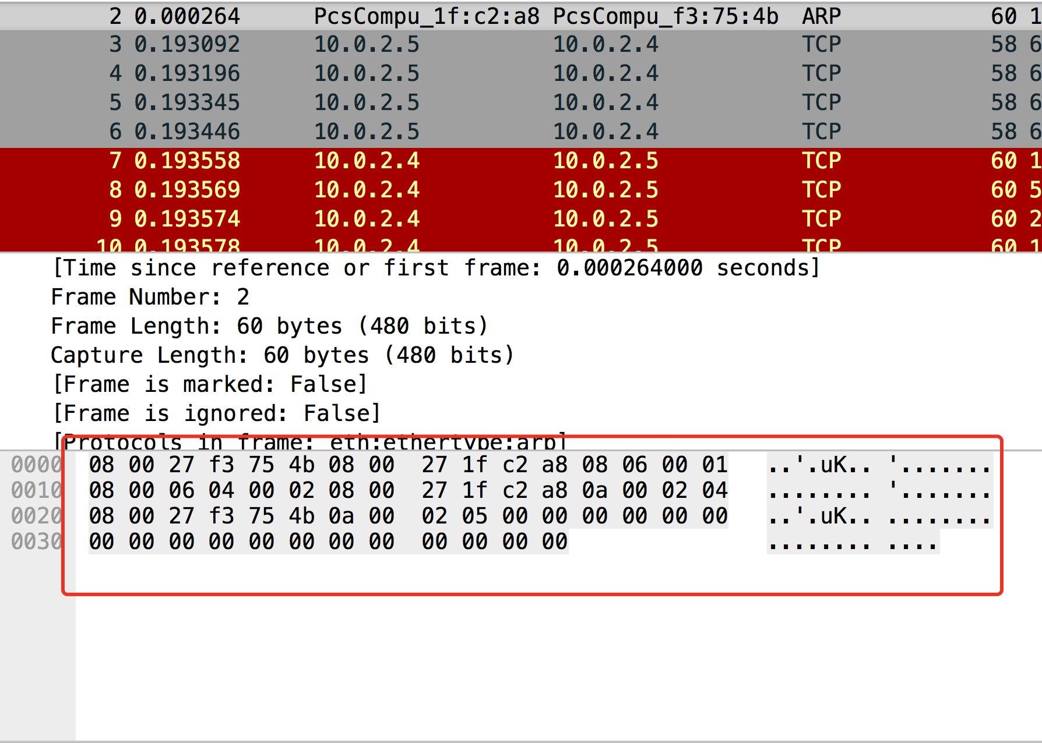This screenshot has width=1042, height=743.
Task: Click hex offset 0010 row label
Action: click(37, 490)
